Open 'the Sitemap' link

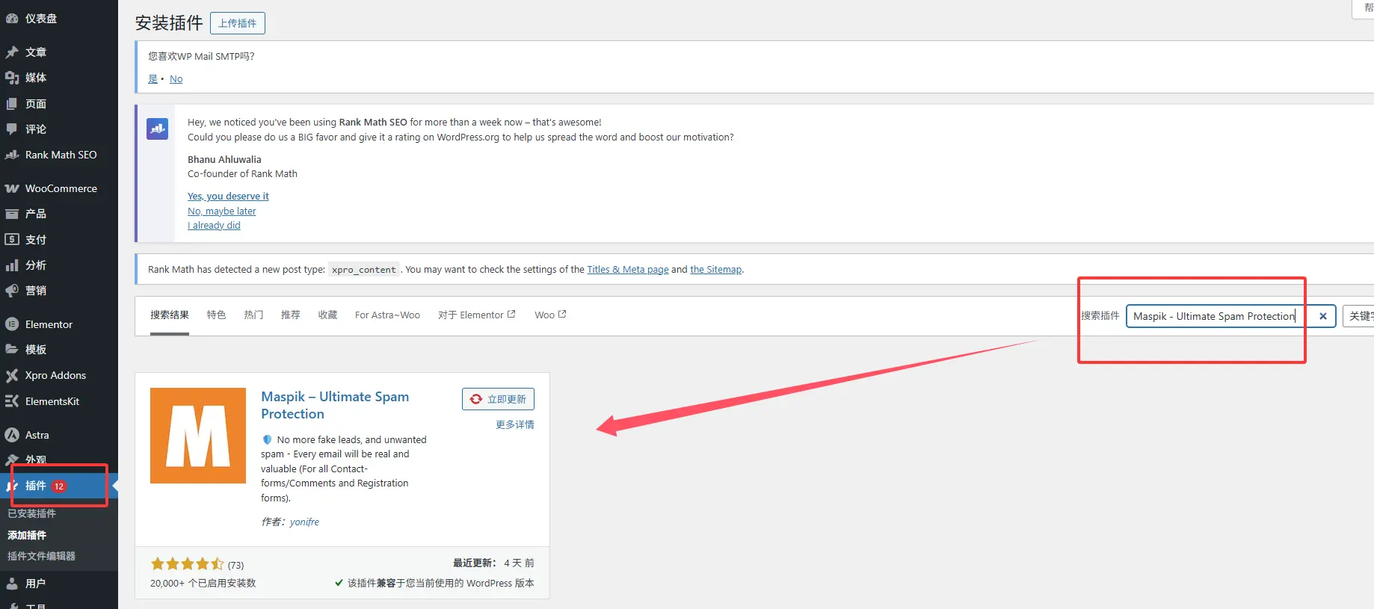(x=715, y=270)
